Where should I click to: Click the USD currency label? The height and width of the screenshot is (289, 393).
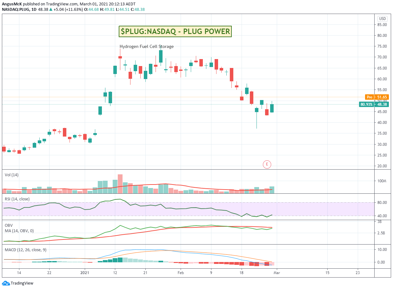point(382,18)
